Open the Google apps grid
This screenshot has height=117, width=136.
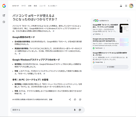click(x=126, y=6)
